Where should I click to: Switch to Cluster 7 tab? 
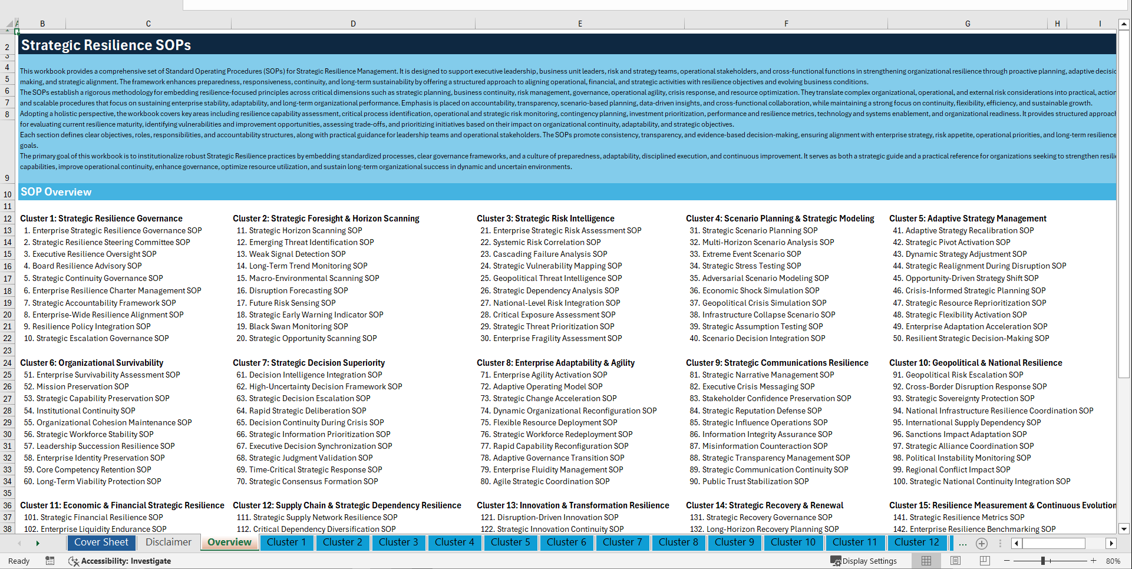point(622,542)
